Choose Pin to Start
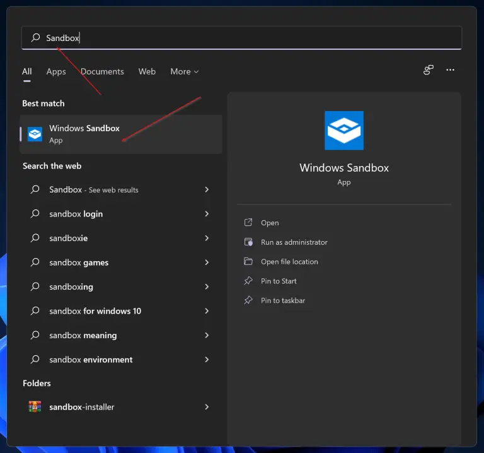 (x=279, y=281)
